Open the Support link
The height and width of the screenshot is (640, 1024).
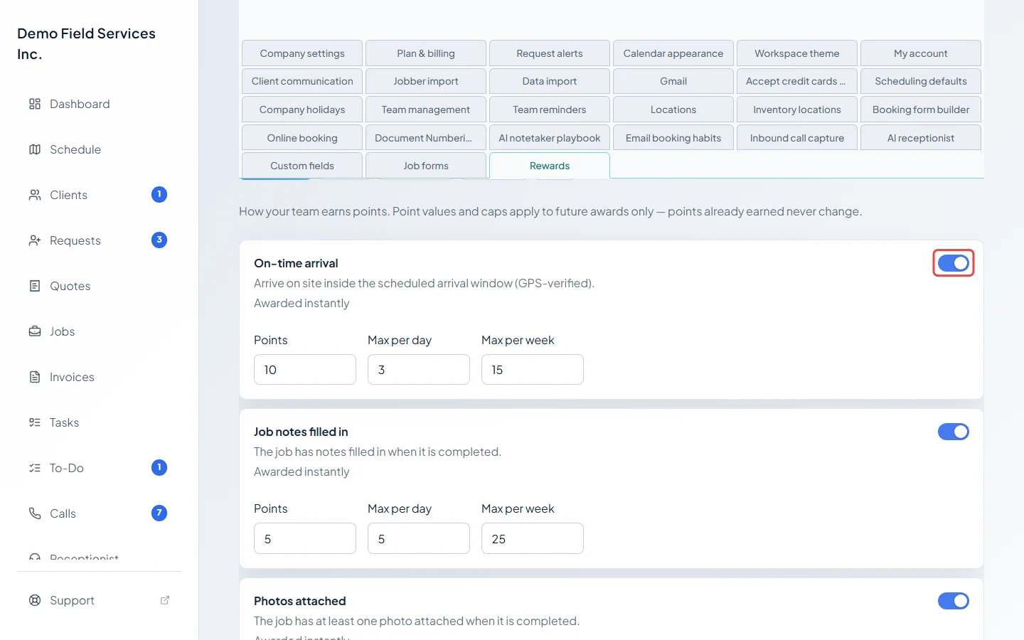(x=100, y=600)
